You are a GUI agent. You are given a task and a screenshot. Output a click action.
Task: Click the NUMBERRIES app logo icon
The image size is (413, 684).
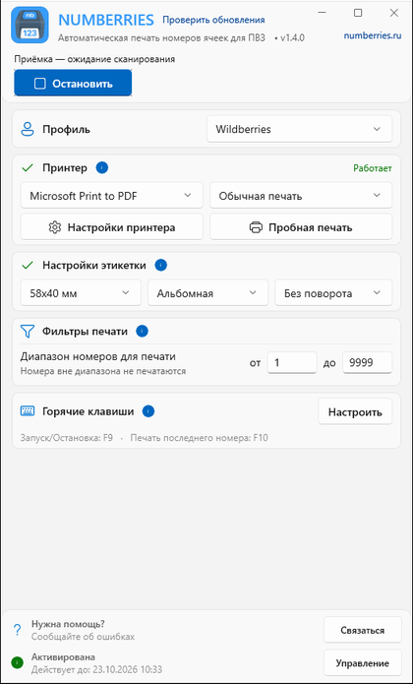(29, 26)
